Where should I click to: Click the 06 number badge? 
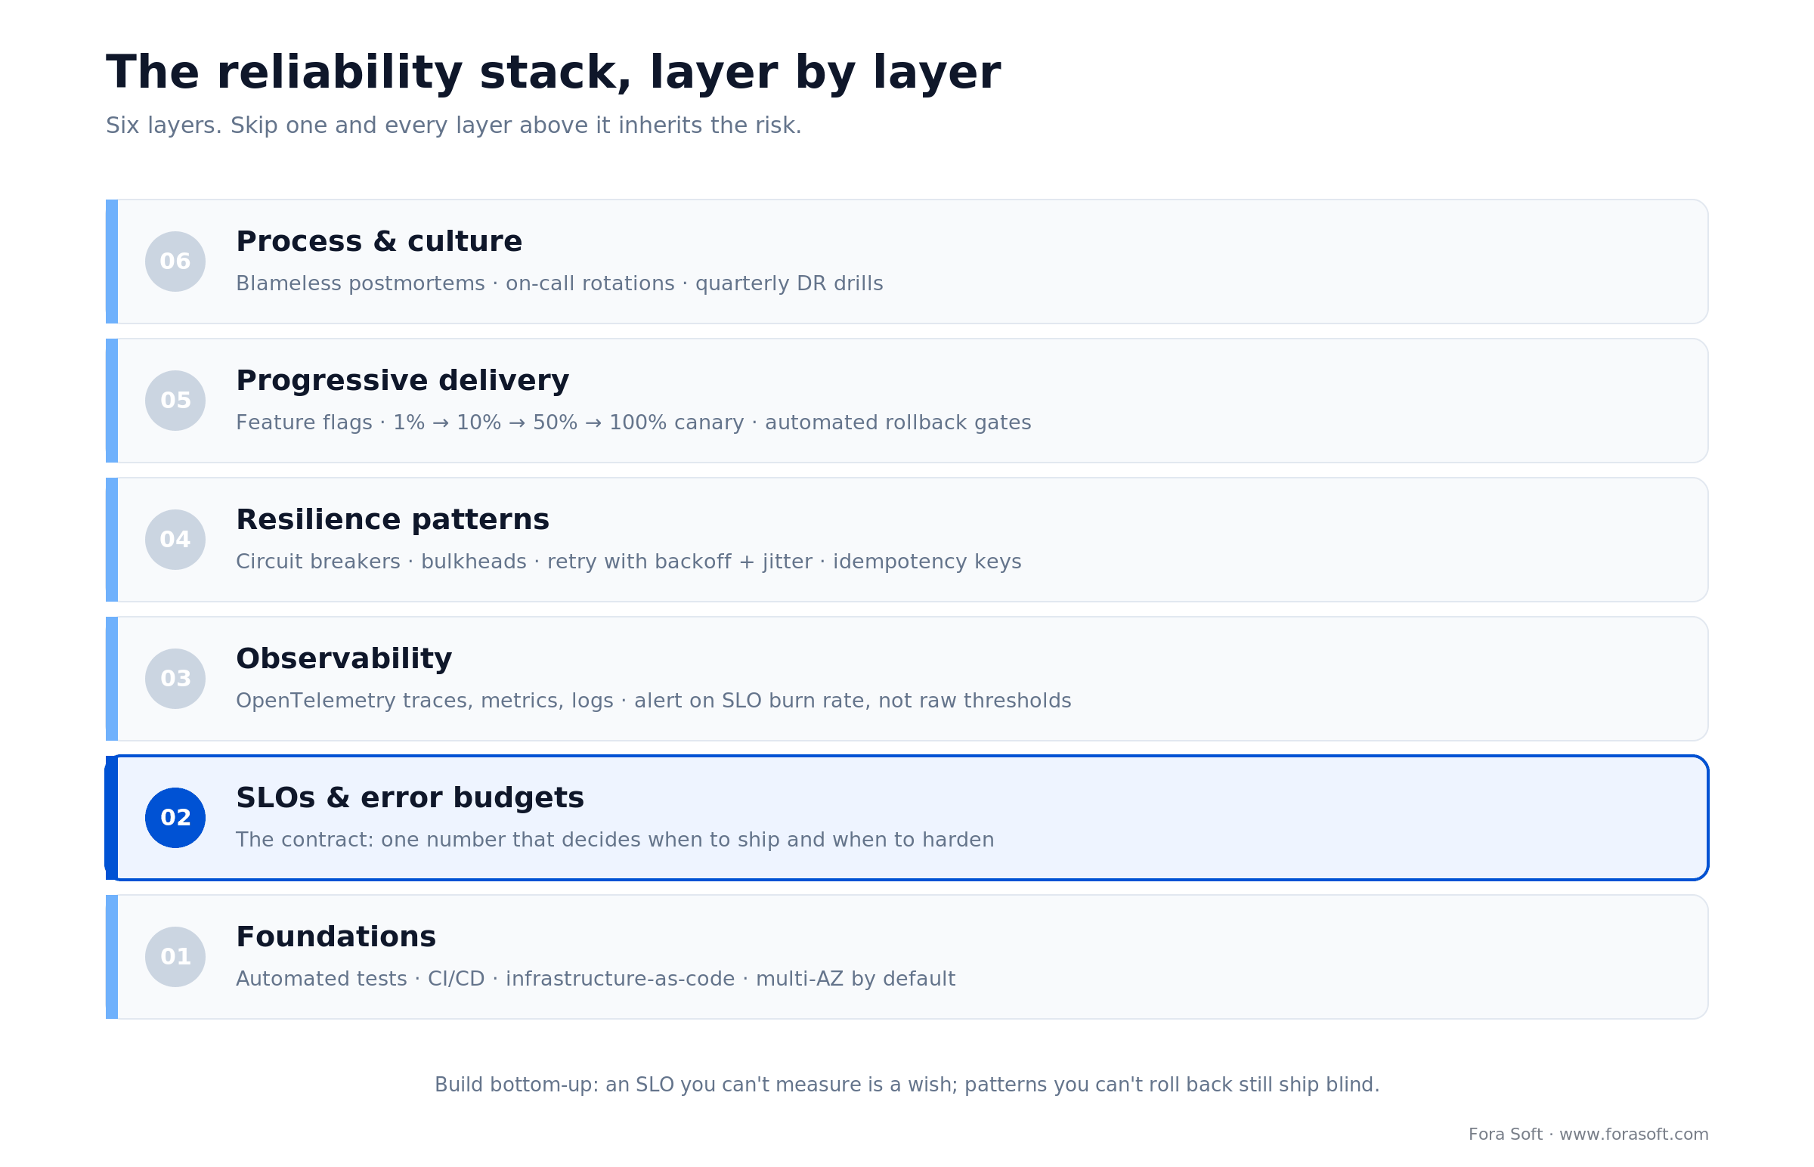tap(175, 262)
